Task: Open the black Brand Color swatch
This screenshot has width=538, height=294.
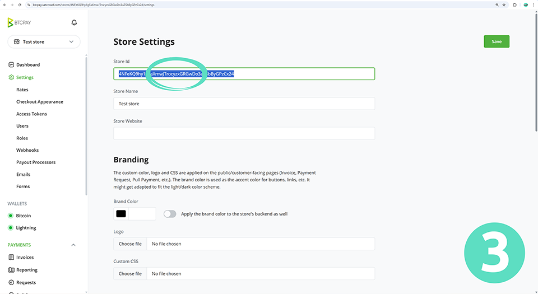Action: click(121, 214)
